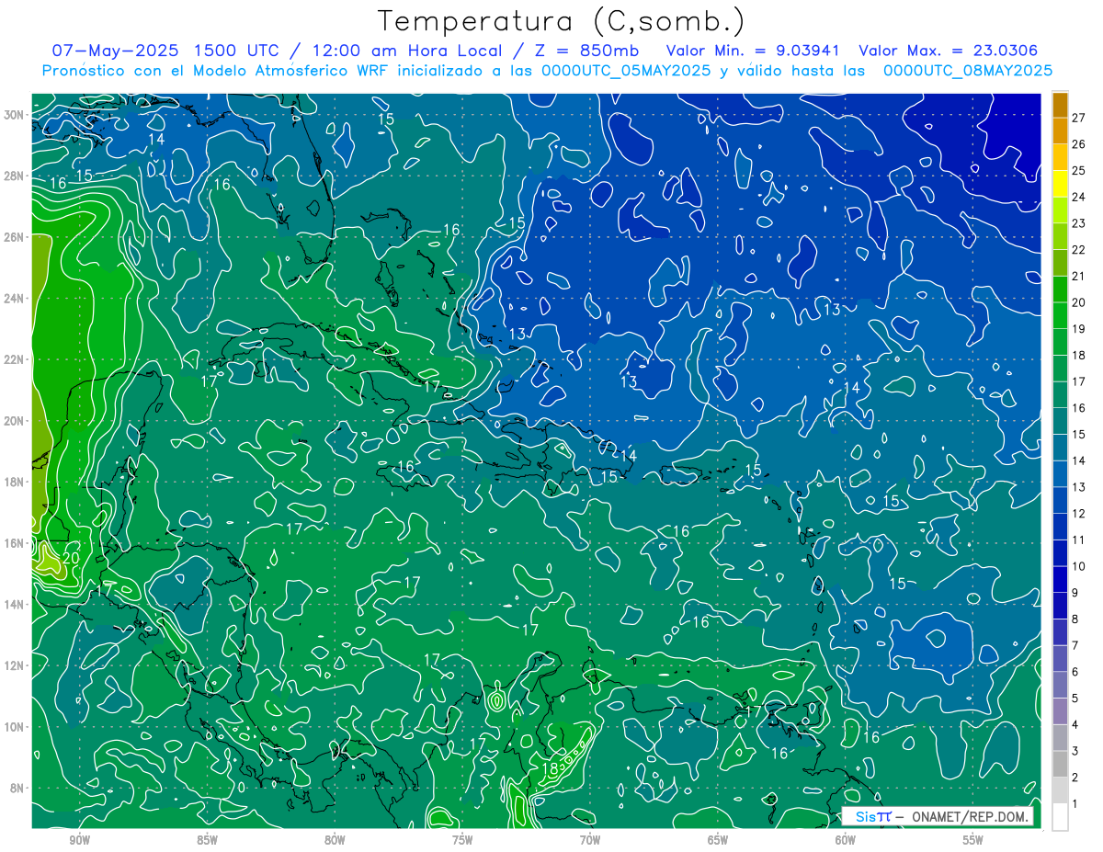Click the "85W" longitude axis label
This screenshot has height=852, width=1103.
(x=207, y=840)
